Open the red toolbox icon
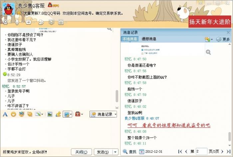Screen dimensions: 233x157 [x=78, y=114]
